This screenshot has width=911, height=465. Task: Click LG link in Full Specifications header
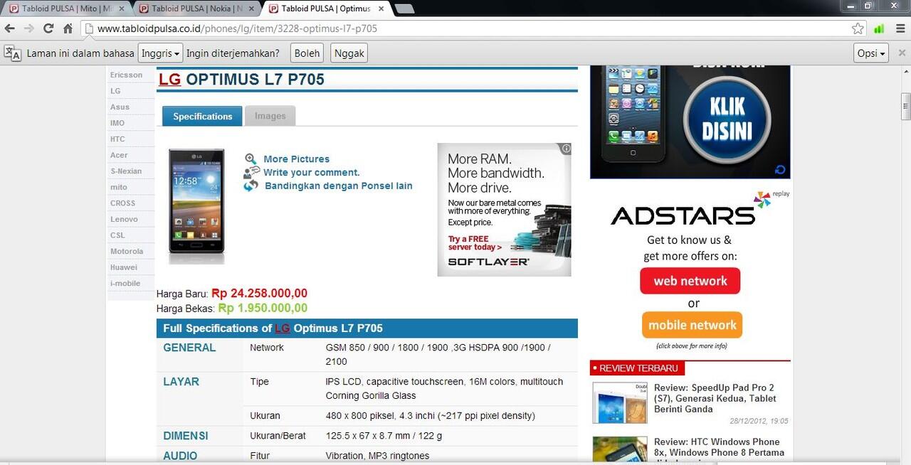(x=283, y=328)
